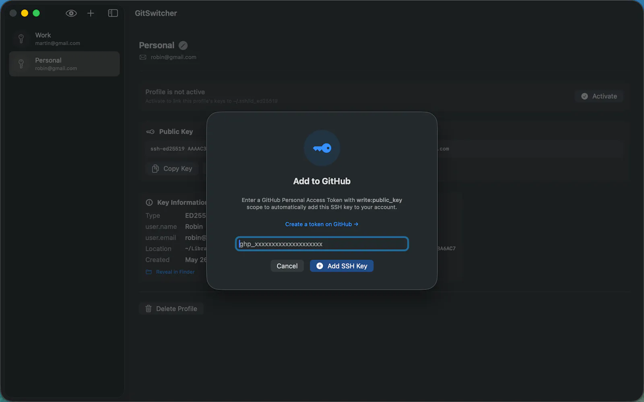Click 'Profile is not active' status text
This screenshot has height=402, width=644.
point(175,92)
